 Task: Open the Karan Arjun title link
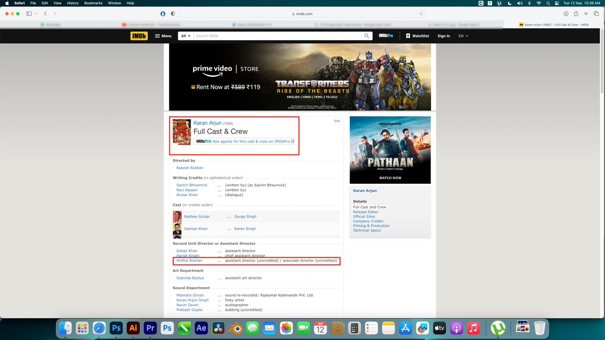point(207,123)
